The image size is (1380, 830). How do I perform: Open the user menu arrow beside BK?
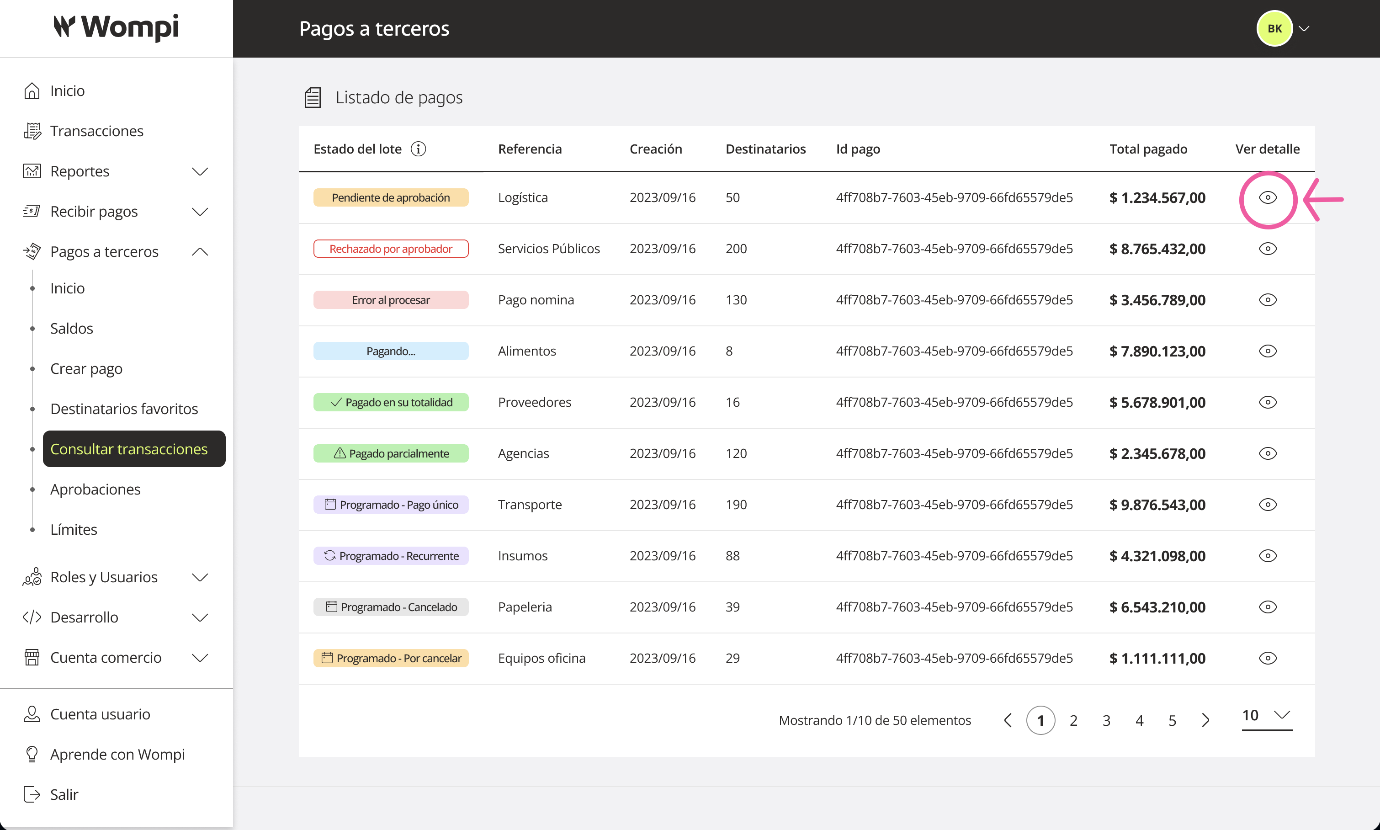[x=1304, y=28]
